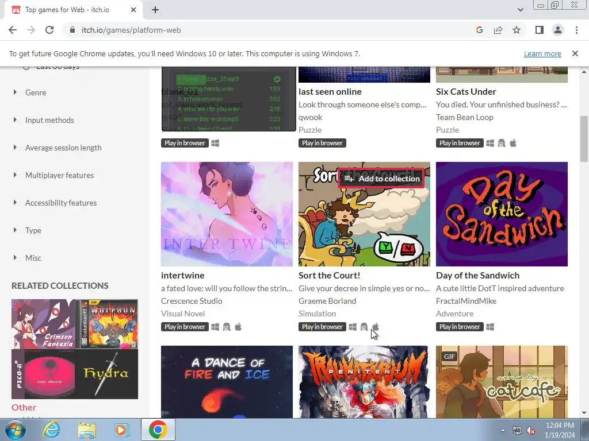Open the intertwine title link
Screen dimensions: 589x441
coord(182,275)
